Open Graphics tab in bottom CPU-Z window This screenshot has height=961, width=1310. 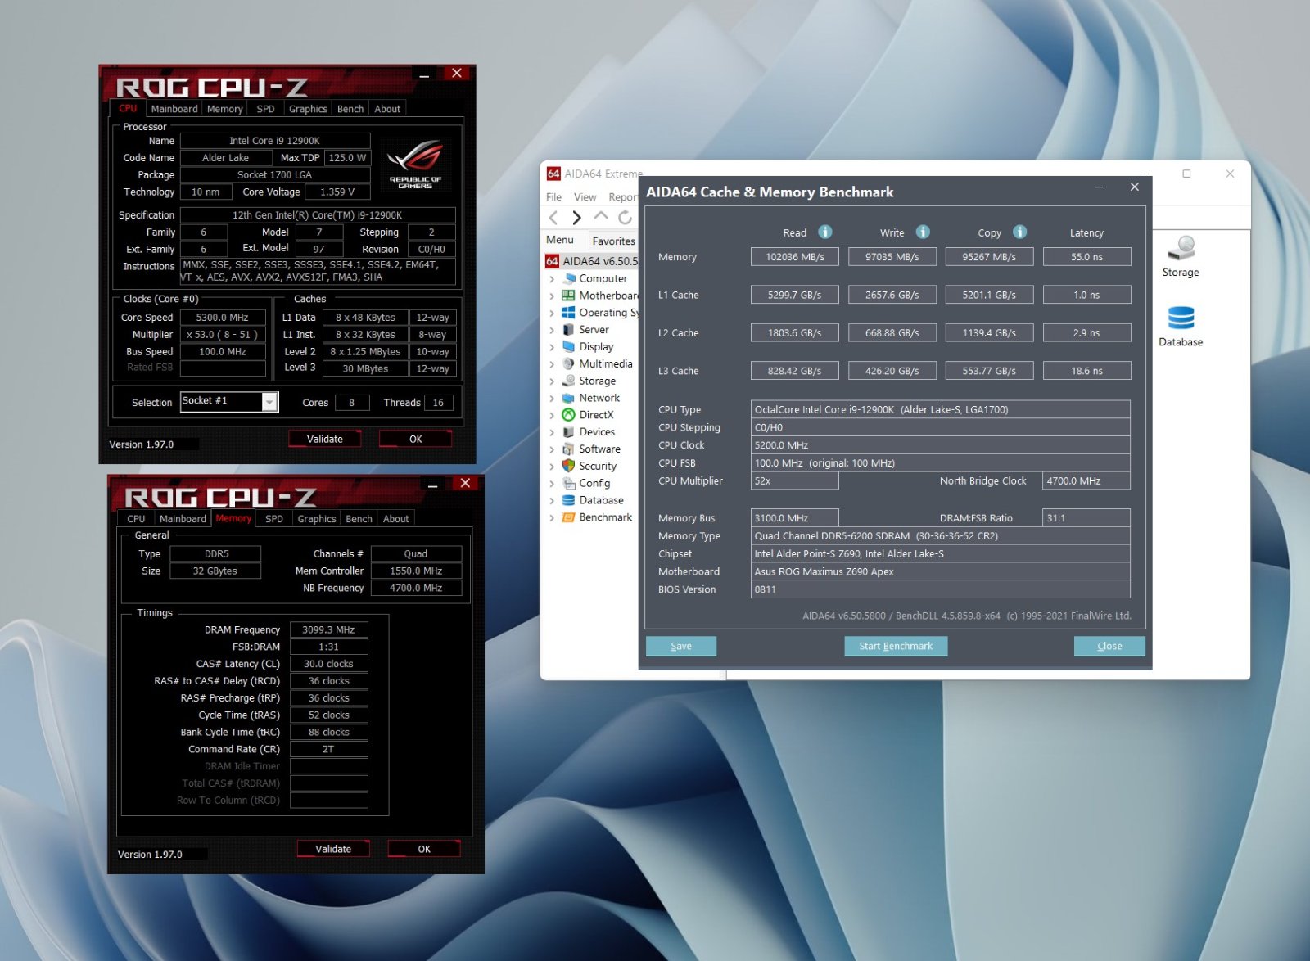click(317, 519)
